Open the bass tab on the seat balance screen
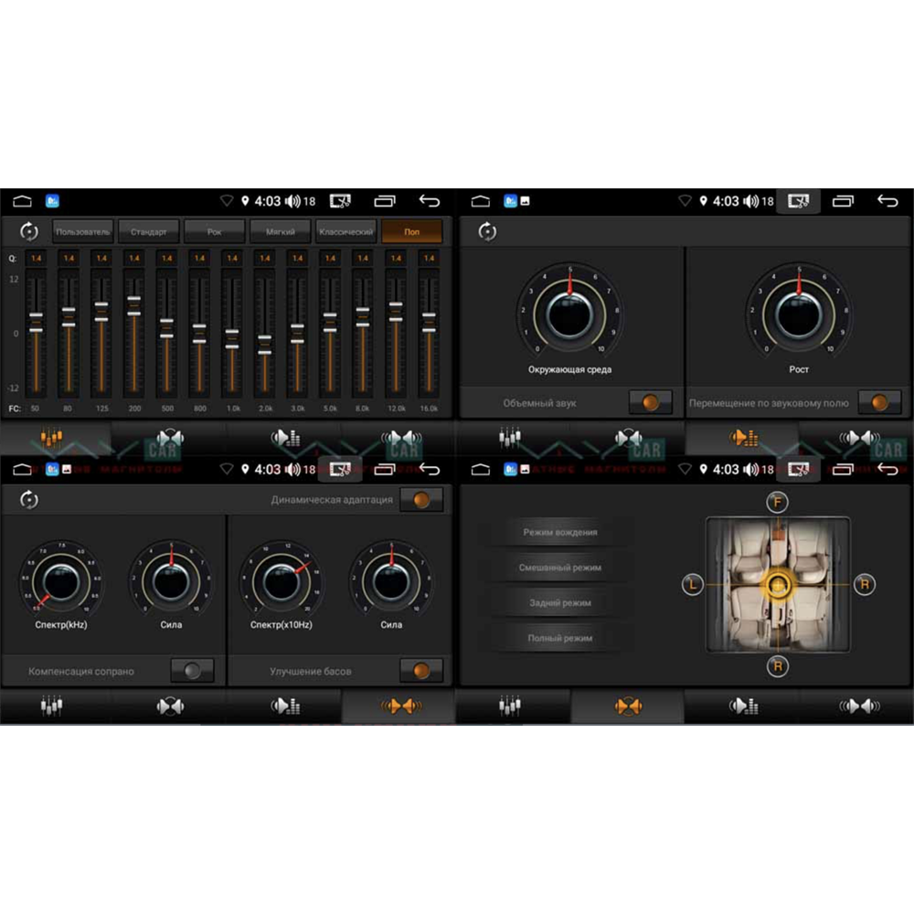Image resolution: width=914 pixels, height=914 pixels. [859, 707]
